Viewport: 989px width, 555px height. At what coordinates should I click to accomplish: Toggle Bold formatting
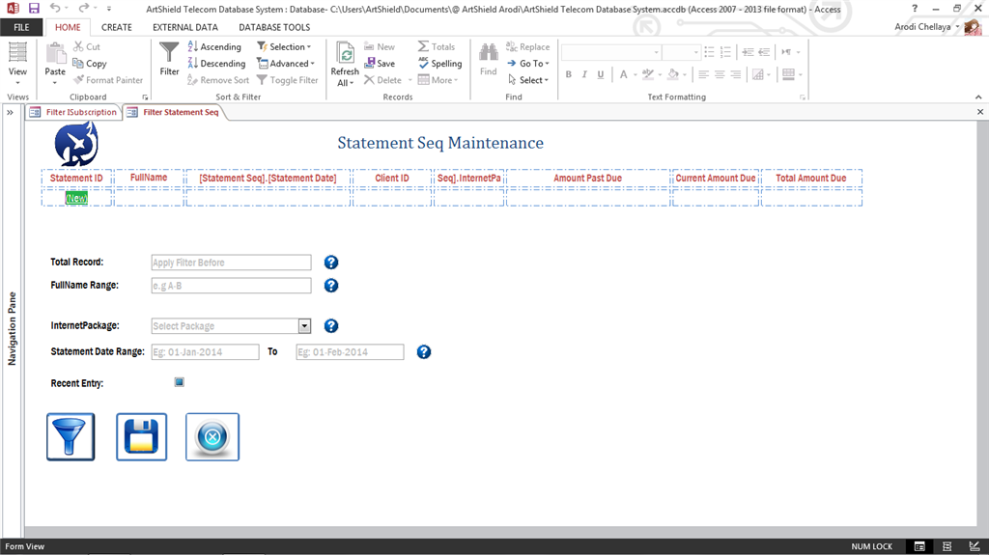568,74
